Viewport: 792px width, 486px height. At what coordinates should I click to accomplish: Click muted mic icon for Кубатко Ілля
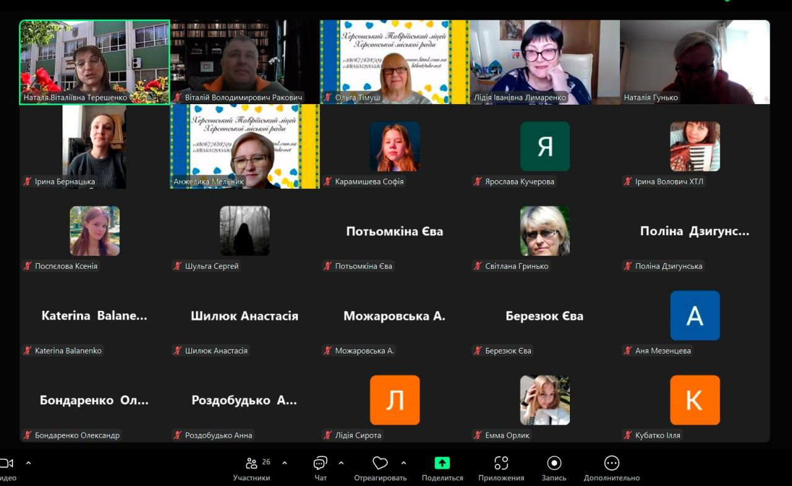(628, 435)
